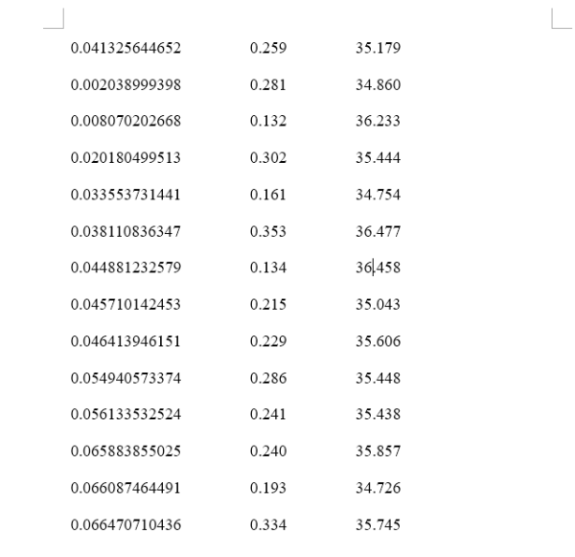Place cursor on 0.056133532524
The width and height of the screenshot is (575, 557).
126,413
